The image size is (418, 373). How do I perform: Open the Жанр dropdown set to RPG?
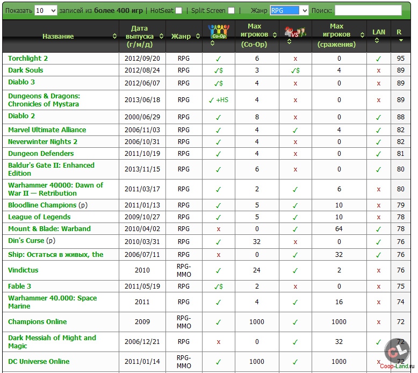point(289,11)
